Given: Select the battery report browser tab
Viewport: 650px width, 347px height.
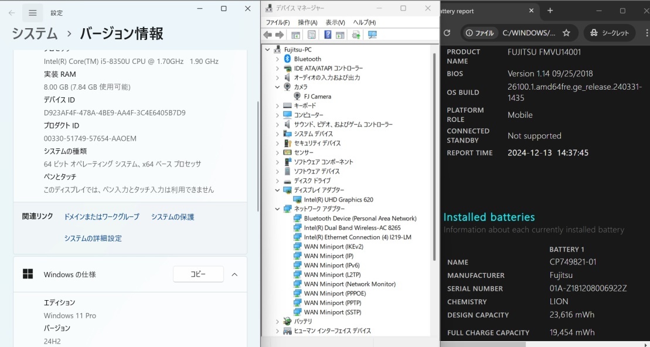Looking at the screenshot, I should [x=489, y=11].
